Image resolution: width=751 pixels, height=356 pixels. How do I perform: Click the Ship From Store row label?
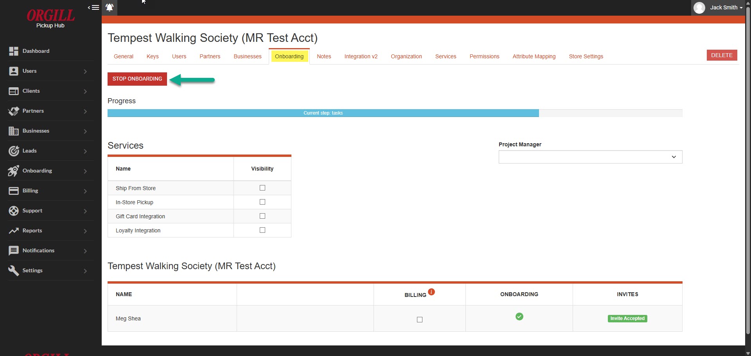136,188
